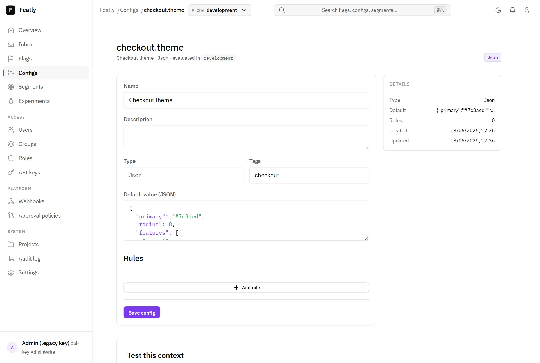Click the environment selector chevron
Image resolution: width=540 pixels, height=363 pixels.
click(244, 10)
